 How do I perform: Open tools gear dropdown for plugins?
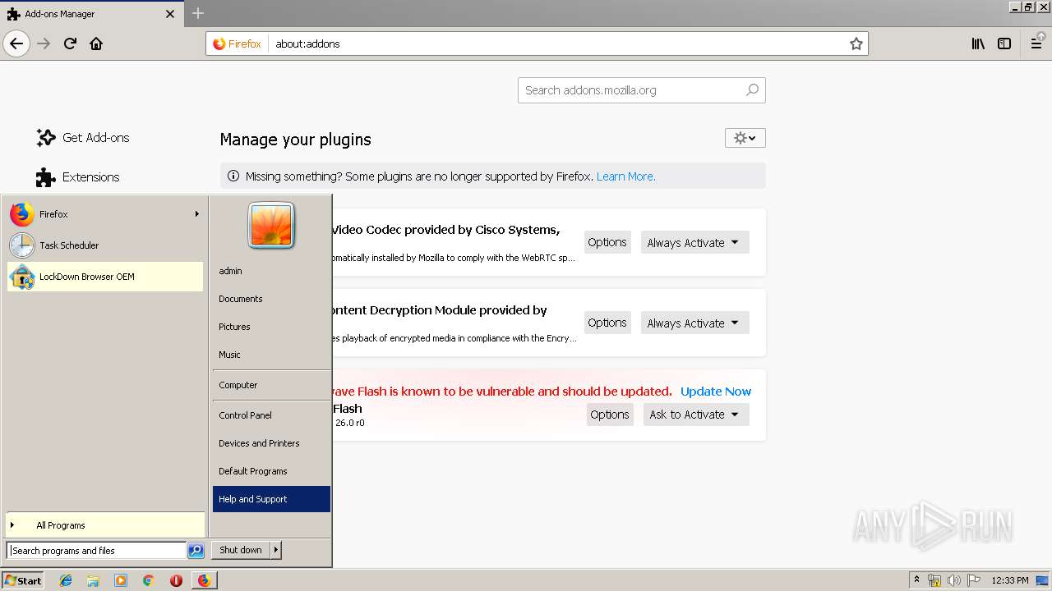(745, 138)
